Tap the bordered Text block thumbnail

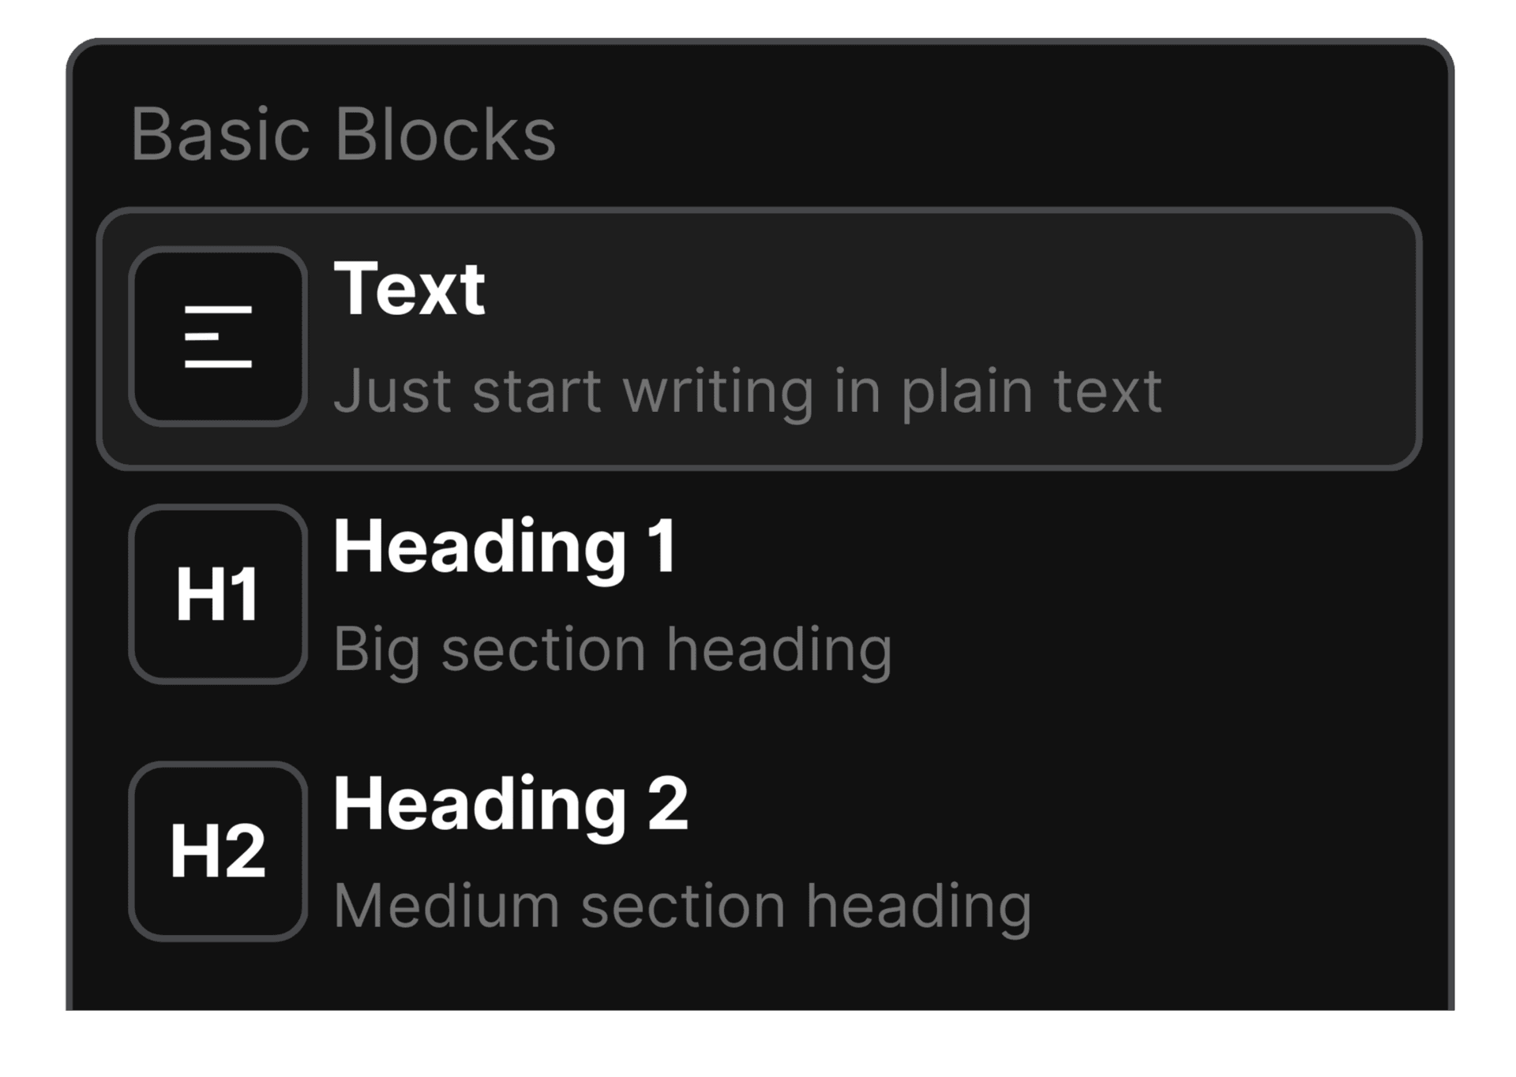tap(219, 336)
